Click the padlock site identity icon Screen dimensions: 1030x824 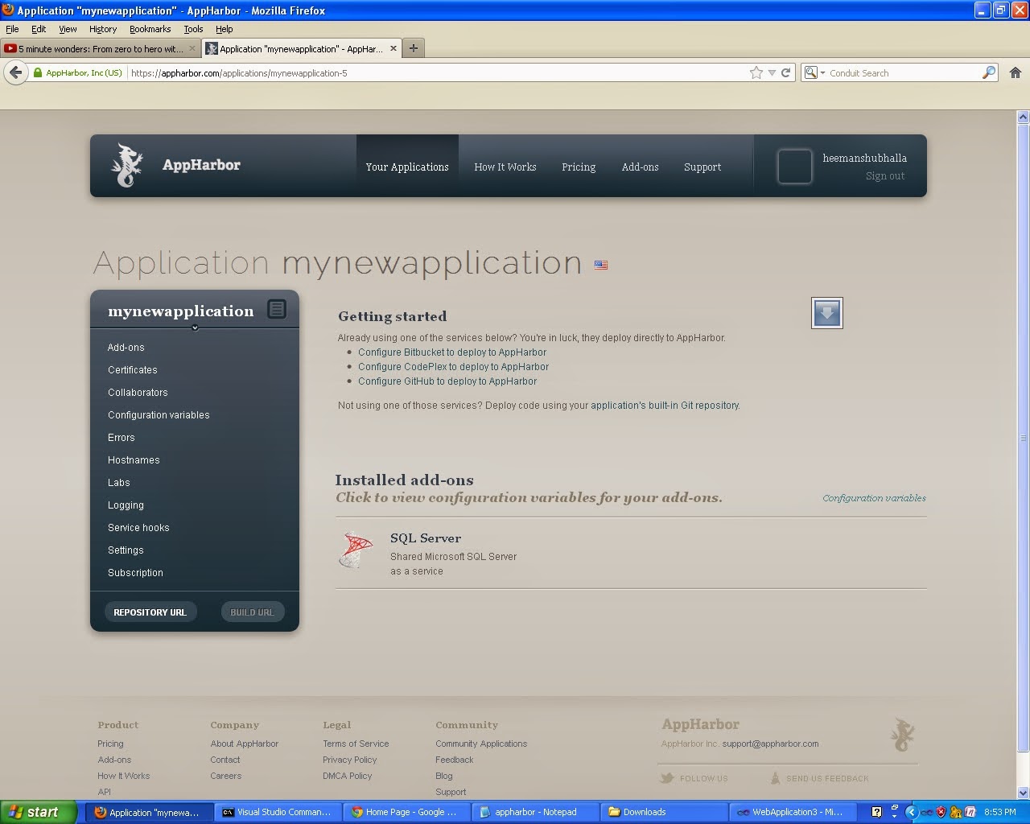tap(38, 72)
